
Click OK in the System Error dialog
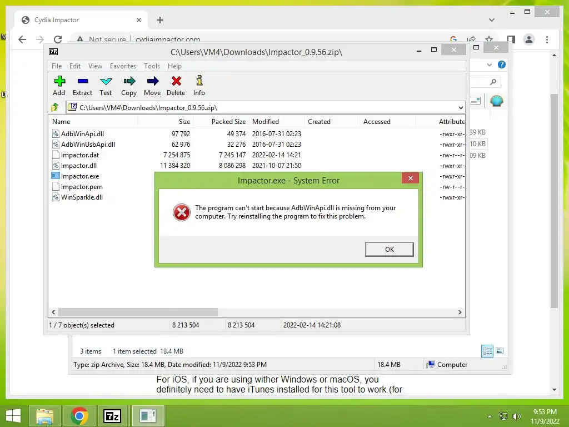click(389, 250)
